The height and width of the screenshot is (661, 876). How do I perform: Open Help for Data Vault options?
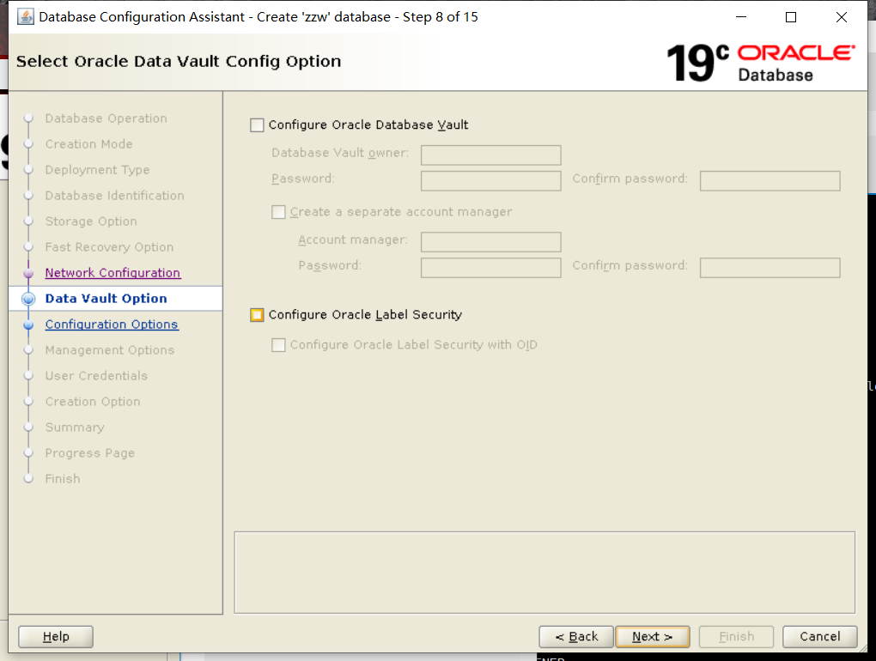[x=55, y=636]
